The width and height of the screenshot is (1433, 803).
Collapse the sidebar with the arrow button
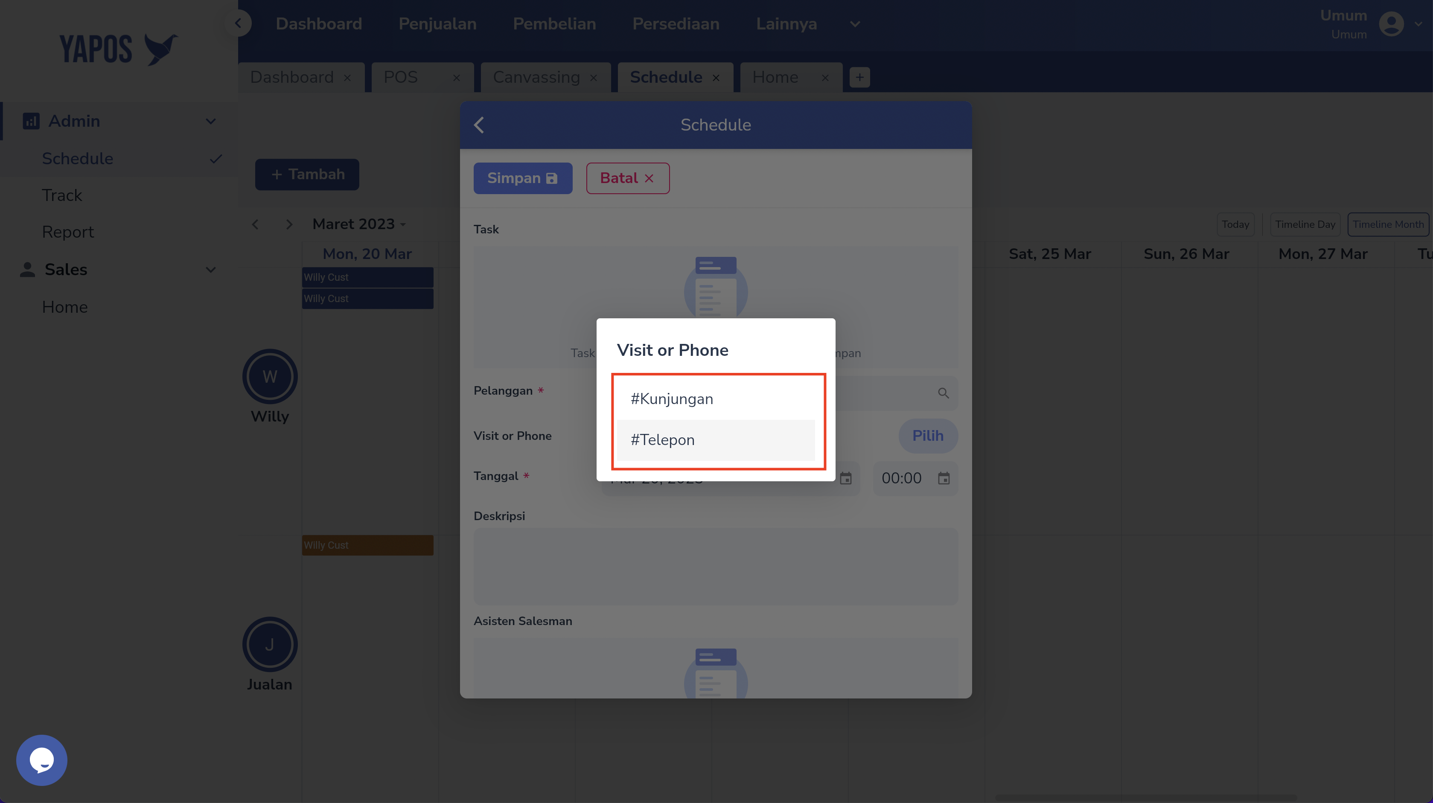[238, 23]
